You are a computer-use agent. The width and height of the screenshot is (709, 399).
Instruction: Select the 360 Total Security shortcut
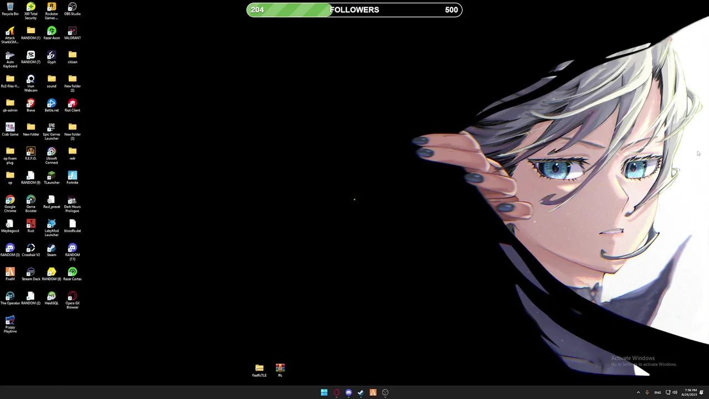[x=30, y=11]
